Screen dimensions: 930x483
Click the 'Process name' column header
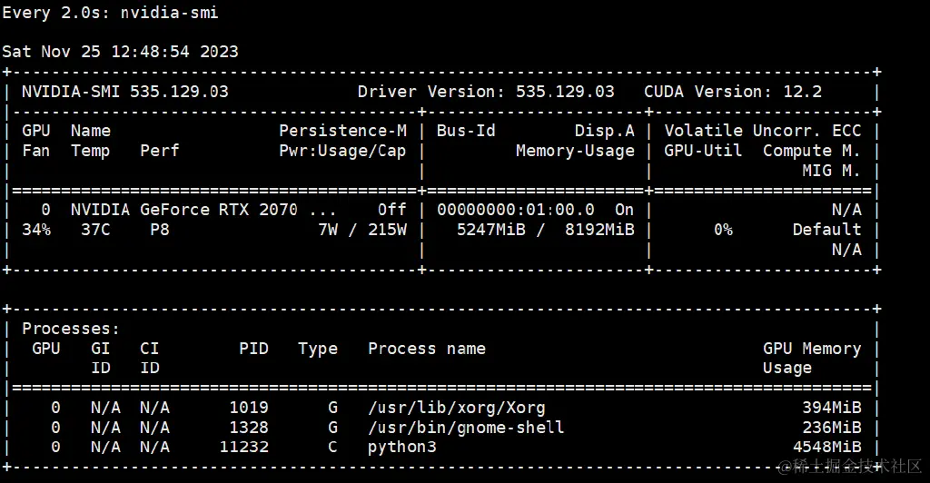click(x=427, y=349)
